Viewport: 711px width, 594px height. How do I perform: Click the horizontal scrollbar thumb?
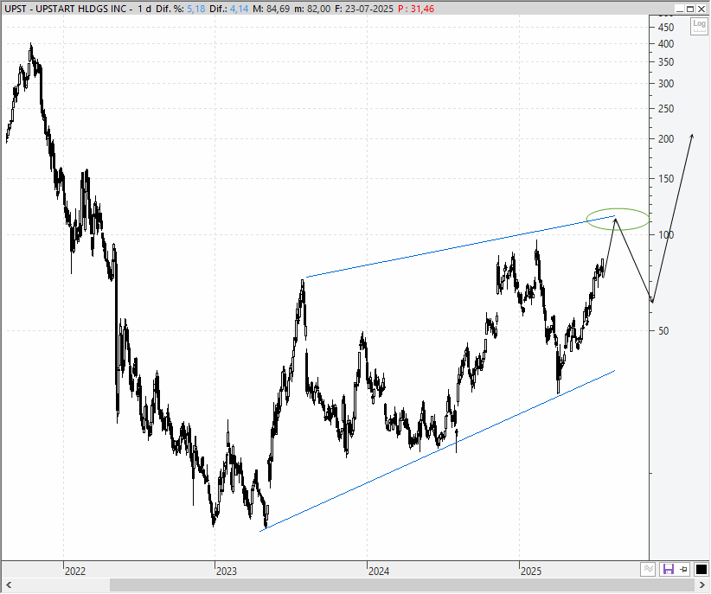(401, 585)
